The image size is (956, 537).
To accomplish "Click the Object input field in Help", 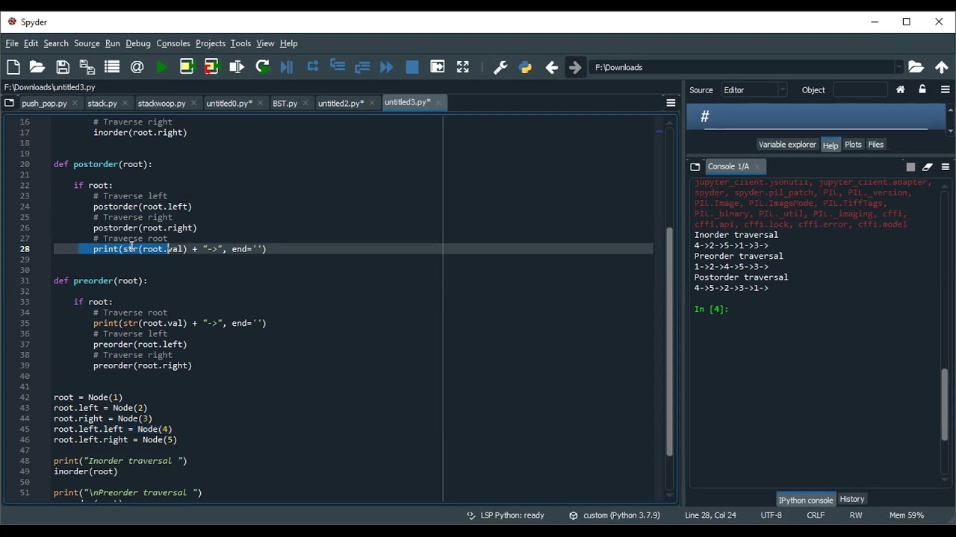I will tap(860, 90).
